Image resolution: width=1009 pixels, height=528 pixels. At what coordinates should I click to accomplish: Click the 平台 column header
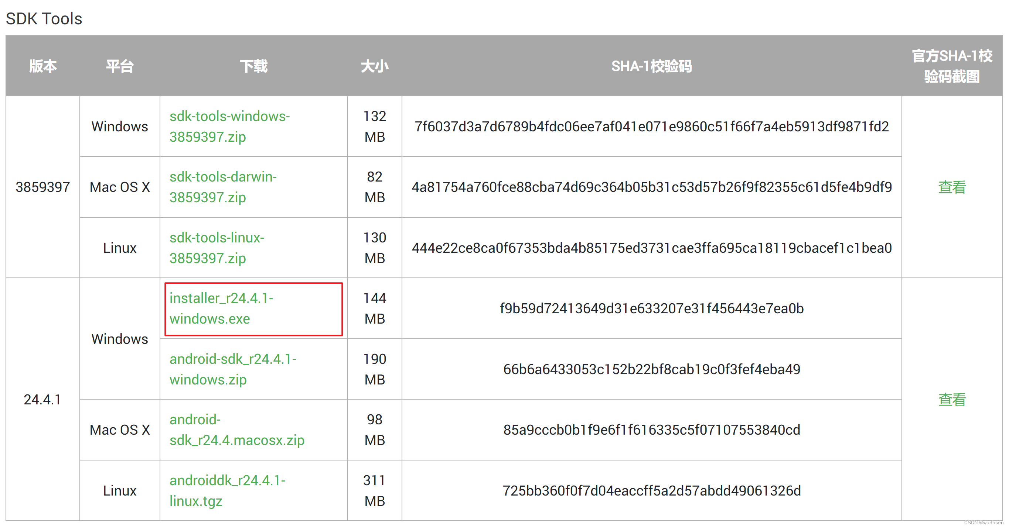coord(120,66)
